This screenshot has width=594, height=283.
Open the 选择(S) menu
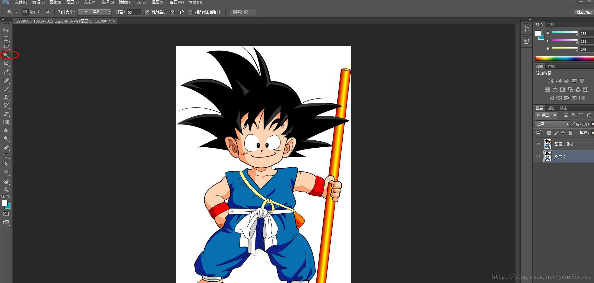click(108, 2)
